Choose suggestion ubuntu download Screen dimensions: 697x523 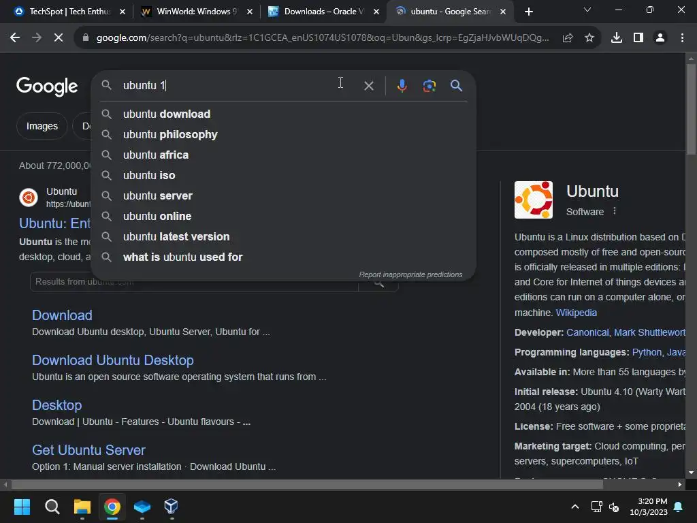284,114
